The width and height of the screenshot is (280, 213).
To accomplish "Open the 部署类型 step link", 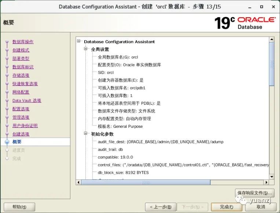I will point(21,58).
